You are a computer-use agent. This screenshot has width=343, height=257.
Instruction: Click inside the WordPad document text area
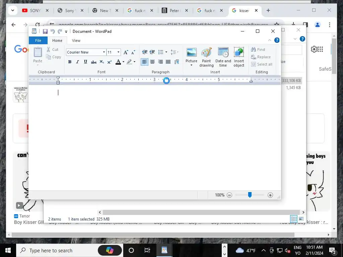(x=155, y=138)
